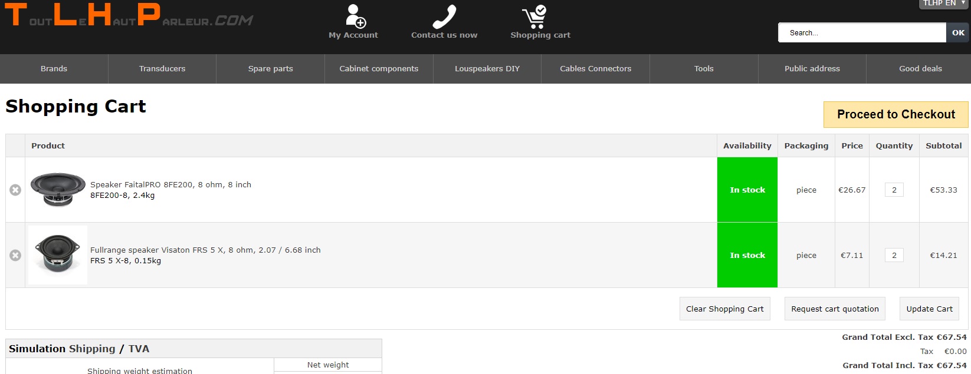This screenshot has height=374, width=971.
Task: Remove the FaitalPRO 8FE200 speaker from cart
Action: pyautogui.click(x=15, y=190)
